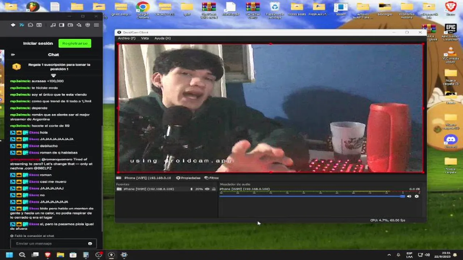This screenshot has height=260, width=463.
Task: Click the webcam preview video area
Action: pyautogui.click(x=271, y=108)
